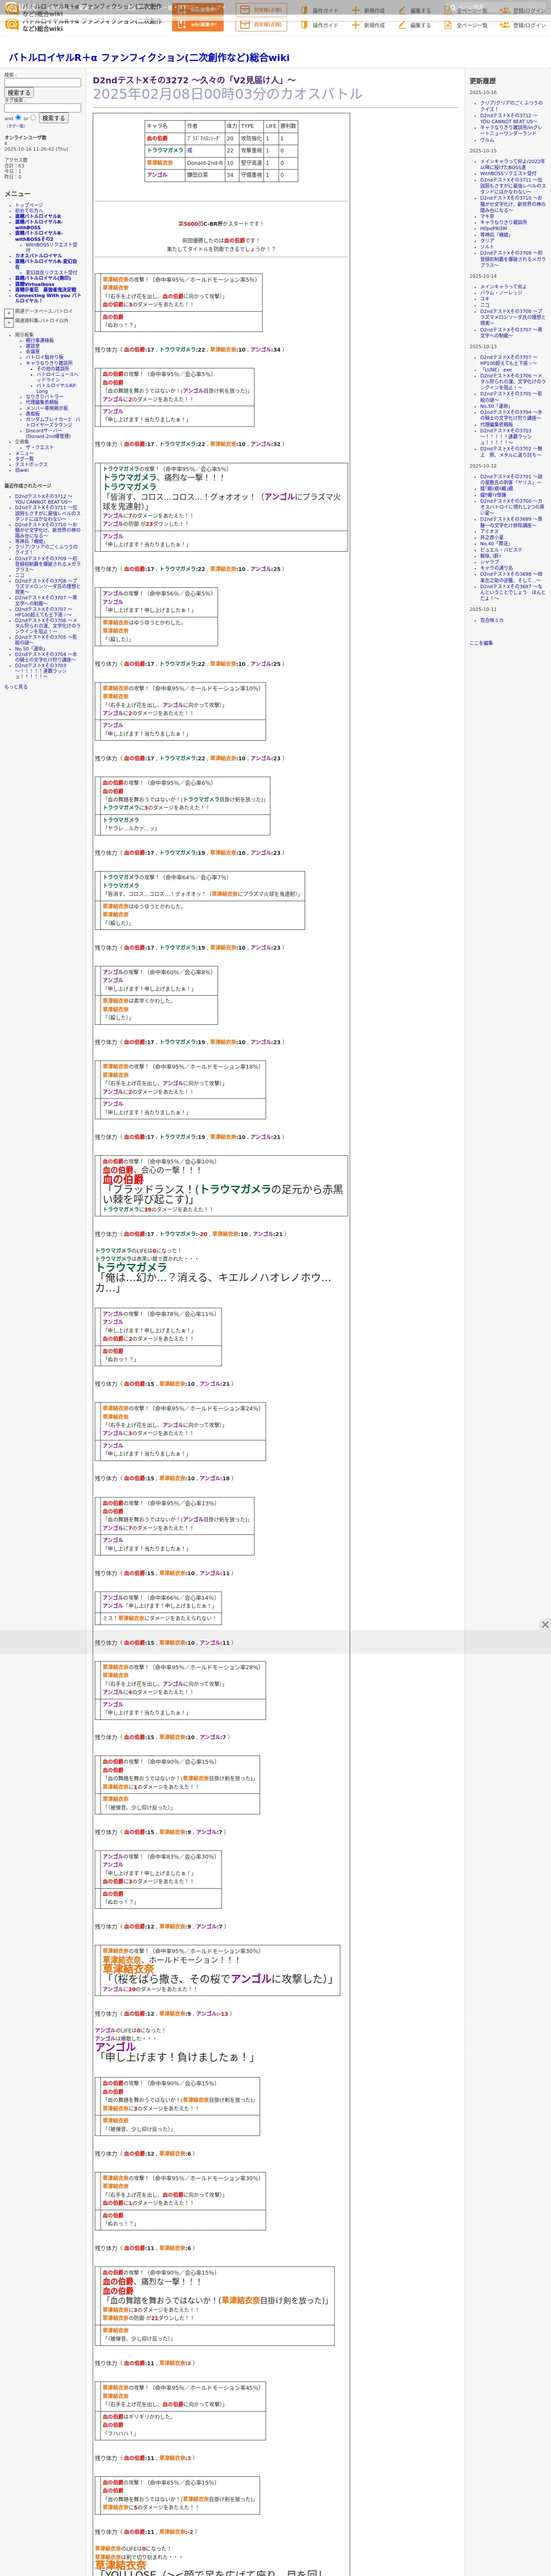Viewport: 551px width, 2576px height.
Task: Open ソルト in the 更新履歴 sidebar
Action: [487, 246]
